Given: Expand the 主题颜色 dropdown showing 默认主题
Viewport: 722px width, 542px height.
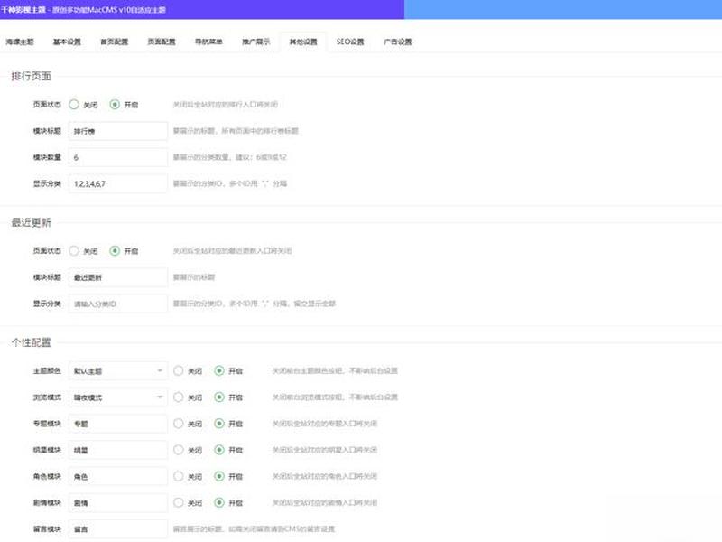Looking at the screenshot, I should [x=118, y=371].
